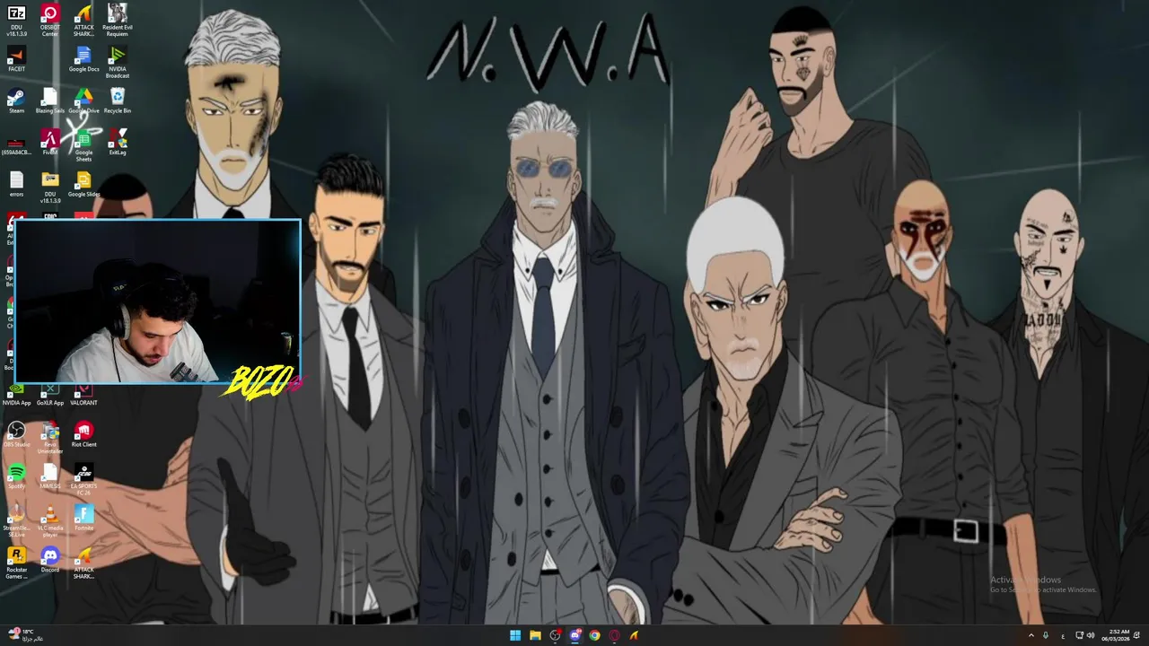Open the weather widget showing 18°C
The width and height of the screenshot is (1149, 646).
(x=25, y=635)
